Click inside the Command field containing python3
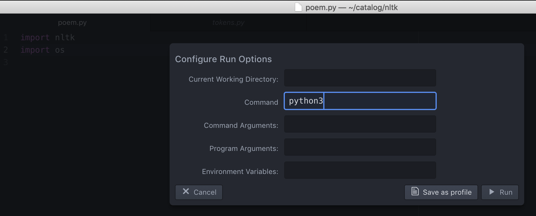This screenshot has width=536, height=216. [x=360, y=101]
